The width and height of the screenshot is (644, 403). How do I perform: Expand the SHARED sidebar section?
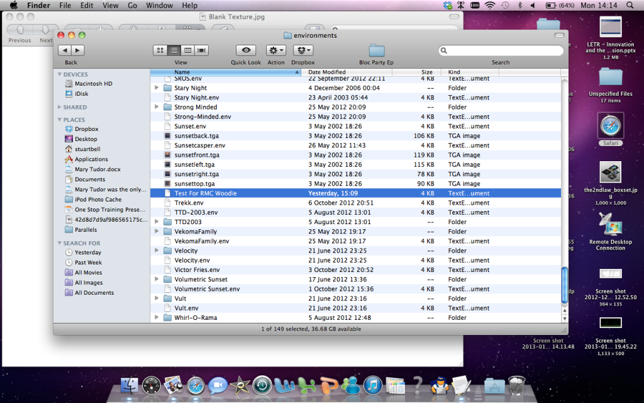click(x=60, y=107)
